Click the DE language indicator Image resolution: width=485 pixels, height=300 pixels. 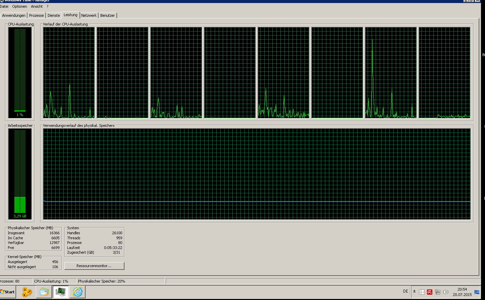[406, 291]
